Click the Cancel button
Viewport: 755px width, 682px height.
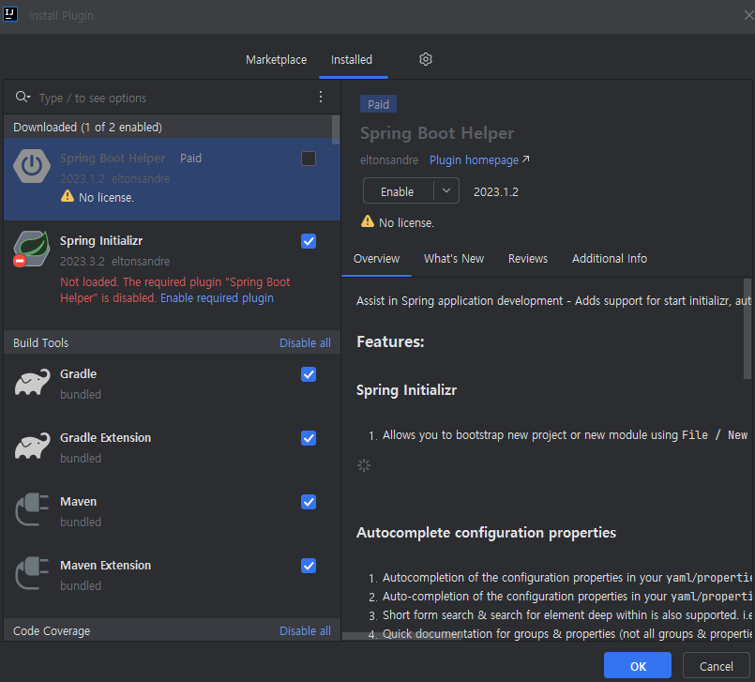[716, 666]
